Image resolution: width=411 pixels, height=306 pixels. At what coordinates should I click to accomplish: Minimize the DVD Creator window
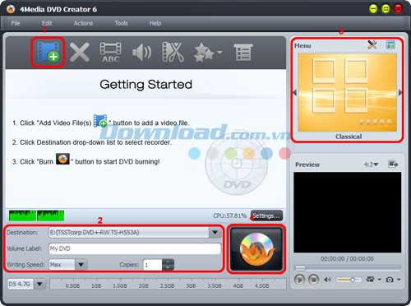[x=373, y=9]
